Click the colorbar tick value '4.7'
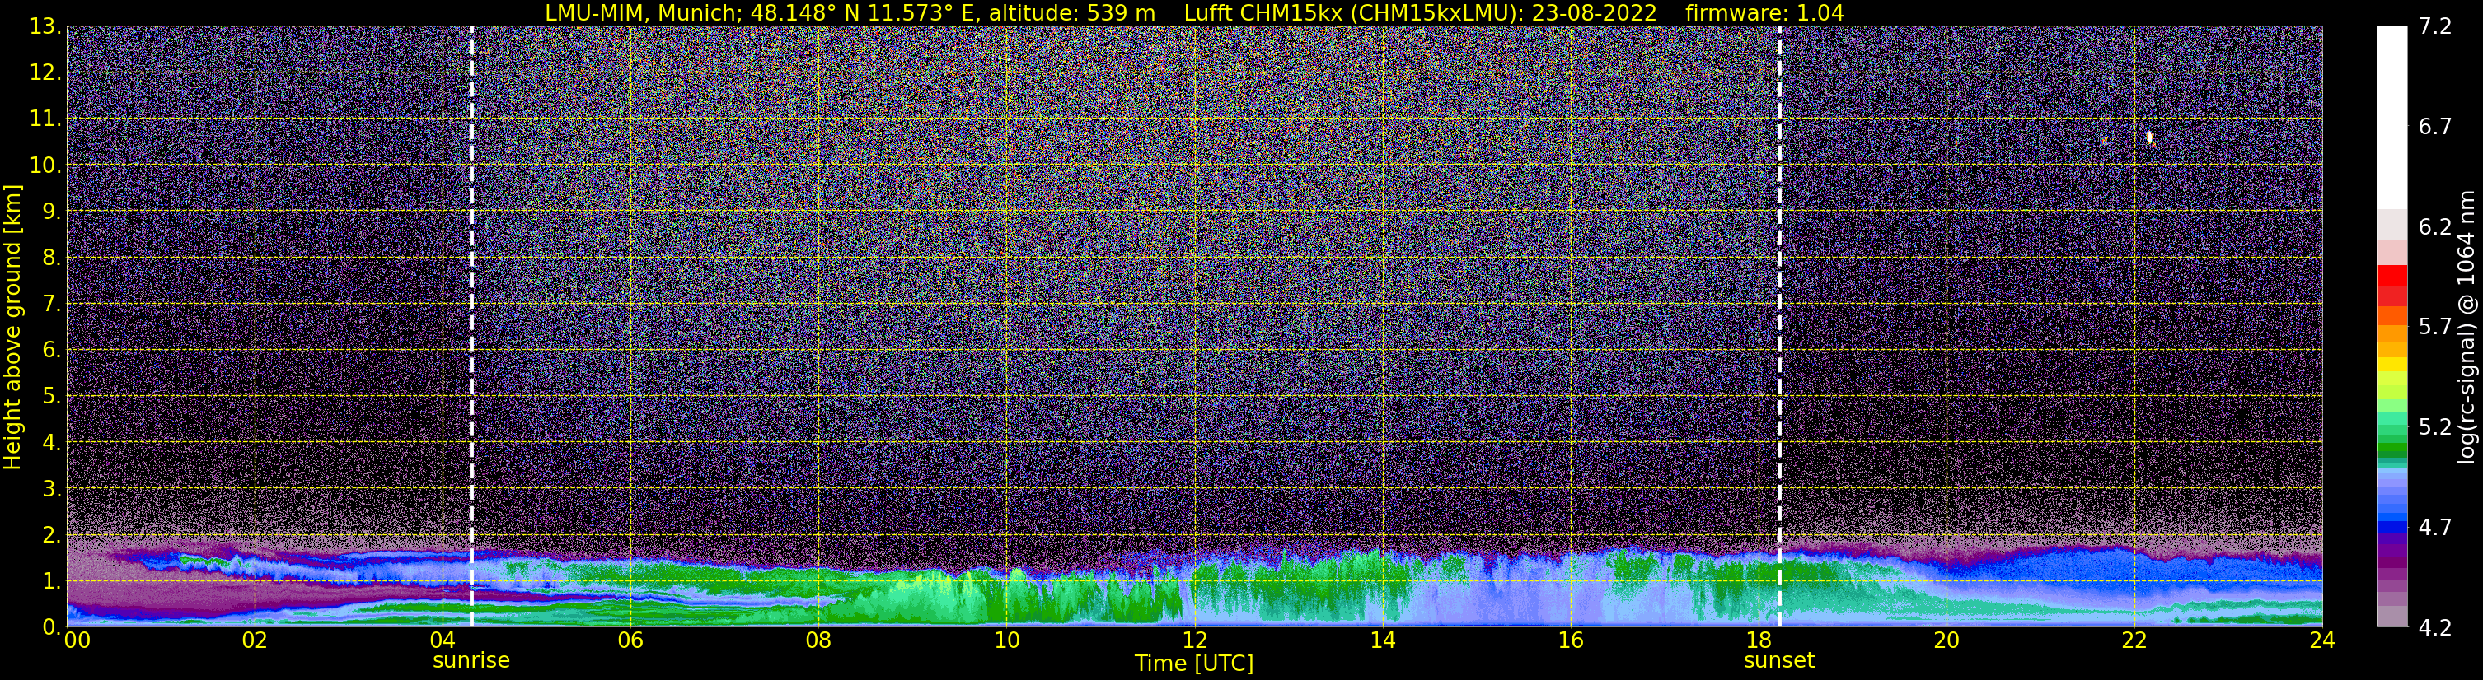Screen dimensions: 2483x680 [x=2435, y=527]
